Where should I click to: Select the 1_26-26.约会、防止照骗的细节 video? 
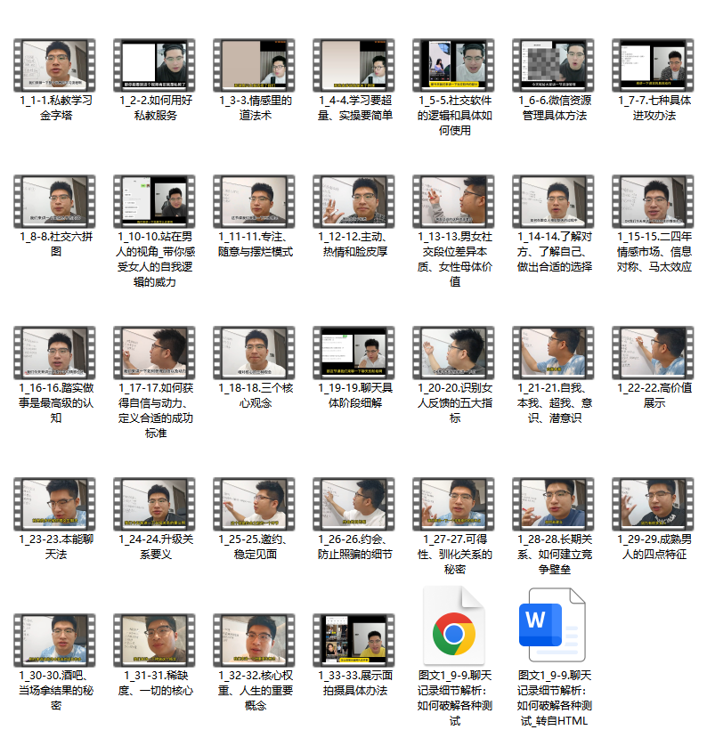tap(353, 503)
